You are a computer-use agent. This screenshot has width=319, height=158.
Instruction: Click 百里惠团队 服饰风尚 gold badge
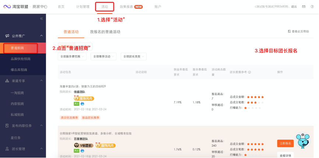pos(105,145)
